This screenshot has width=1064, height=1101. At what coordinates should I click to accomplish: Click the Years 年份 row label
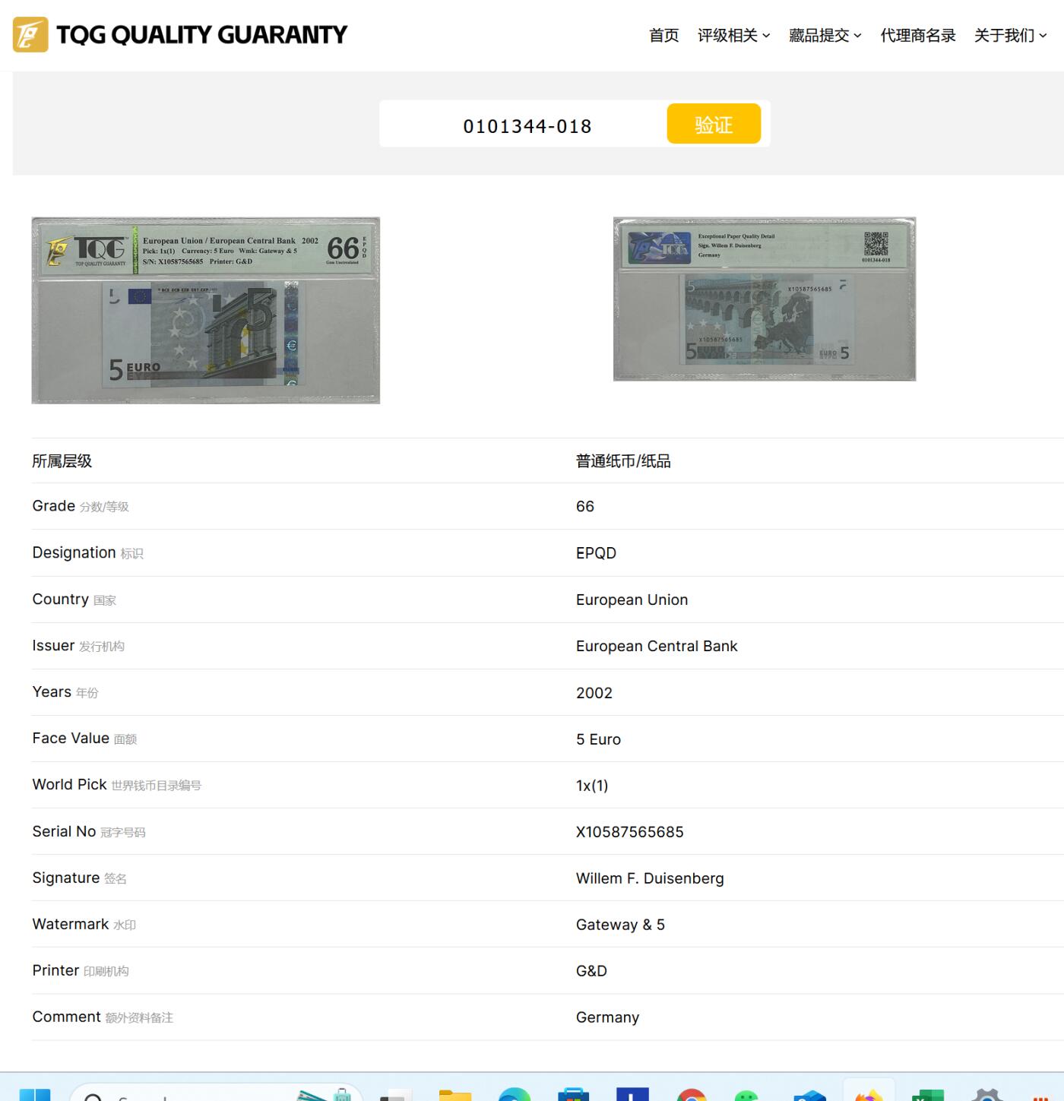[65, 692]
